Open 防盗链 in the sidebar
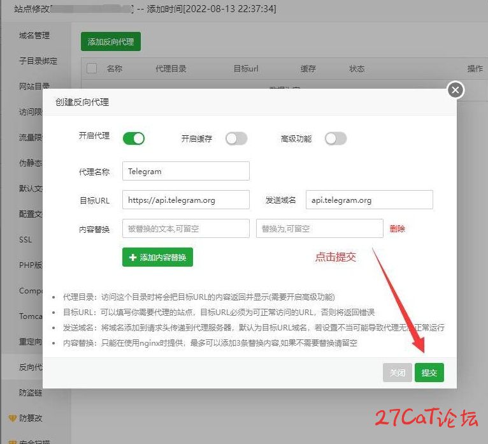 (31, 392)
